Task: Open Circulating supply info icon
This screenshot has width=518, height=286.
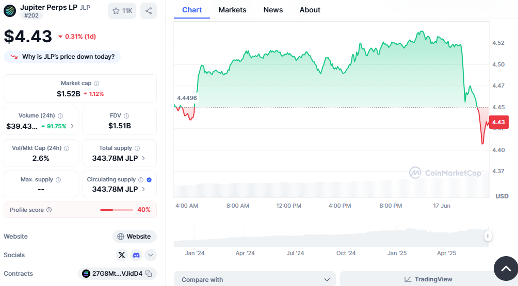Action: [141, 180]
